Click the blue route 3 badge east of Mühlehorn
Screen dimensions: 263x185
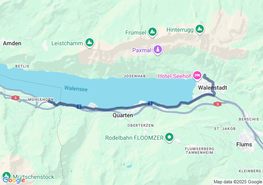point(79,106)
